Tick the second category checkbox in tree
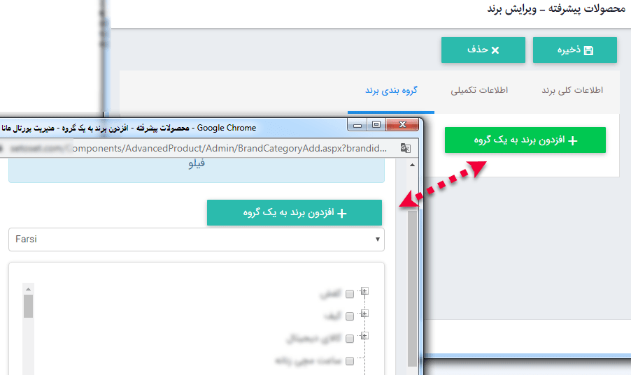Viewport: 631px width, 375px height. tap(350, 317)
